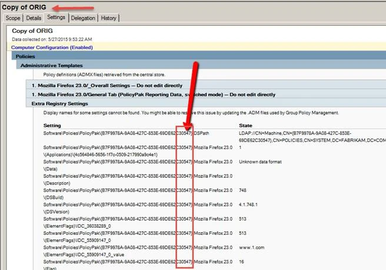Collapse the Policies section header
The width and height of the screenshot is (386, 270).
[26, 56]
